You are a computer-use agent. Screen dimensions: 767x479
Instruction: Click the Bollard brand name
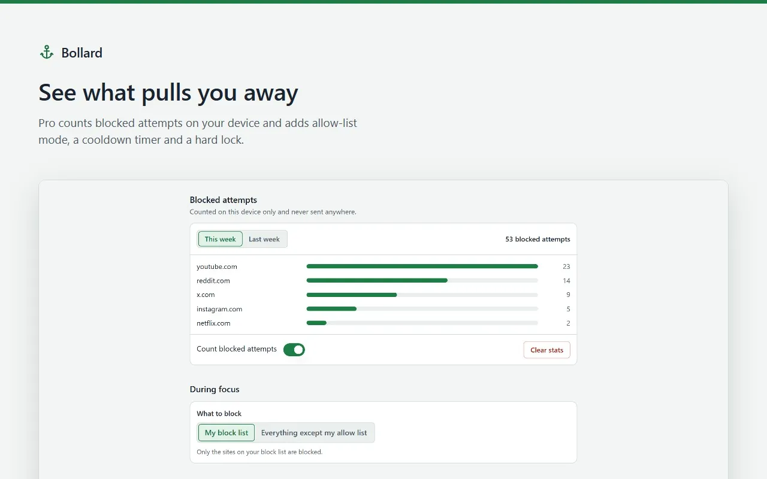pos(81,53)
